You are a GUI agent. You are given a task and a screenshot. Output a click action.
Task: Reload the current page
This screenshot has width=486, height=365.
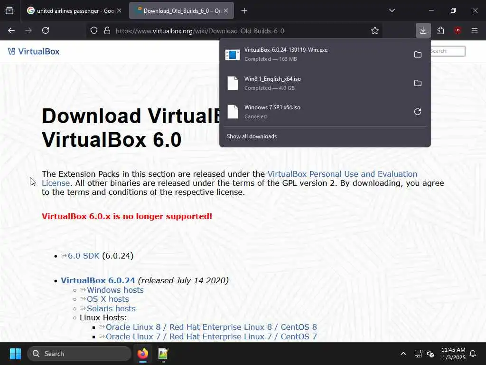(x=46, y=30)
